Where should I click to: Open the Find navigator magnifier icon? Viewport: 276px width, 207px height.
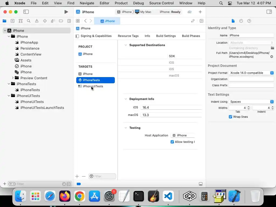point(29,21)
